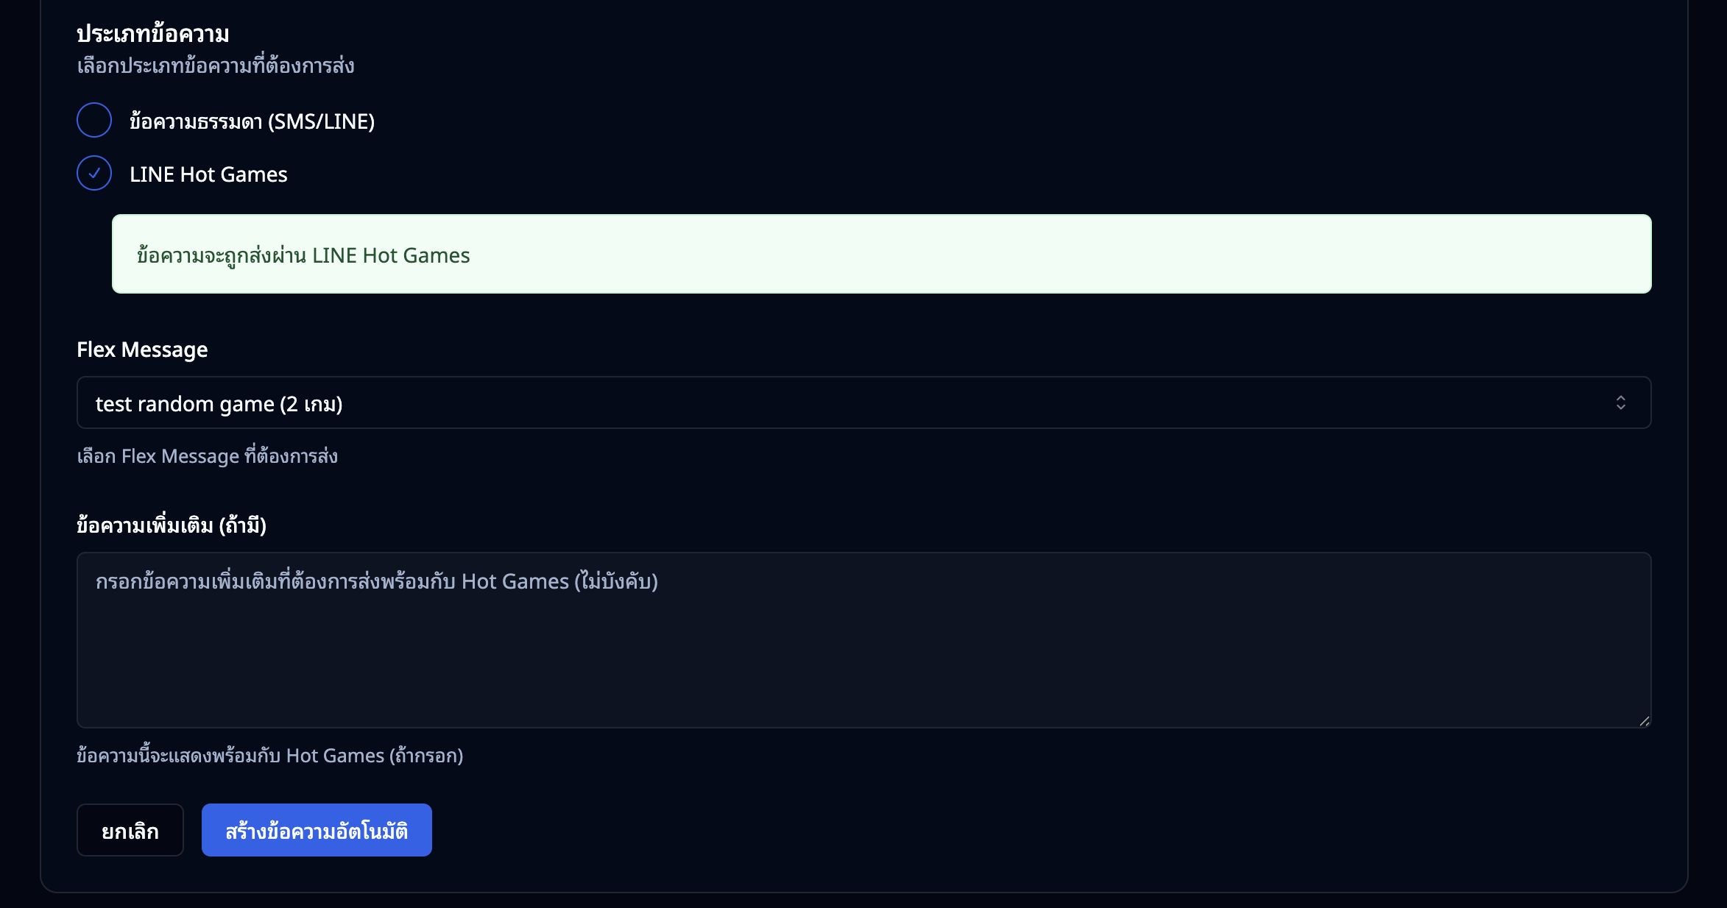Open the Flex Message dropdown
1727x908 pixels.
pyautogui.click(x=863, y=403)
